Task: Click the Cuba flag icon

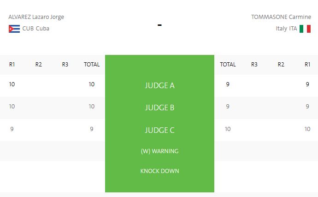Action: click(x=13, y=29)
